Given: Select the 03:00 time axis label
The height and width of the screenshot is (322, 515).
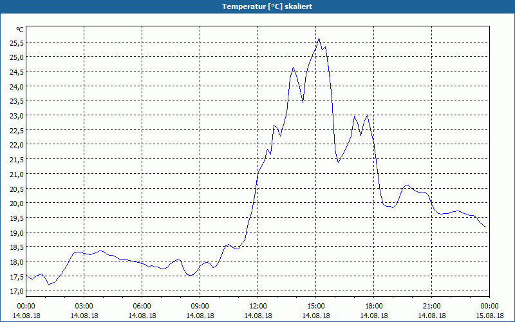Looking at the screenshot, I should pyautogui.click(x=84, y=307).
